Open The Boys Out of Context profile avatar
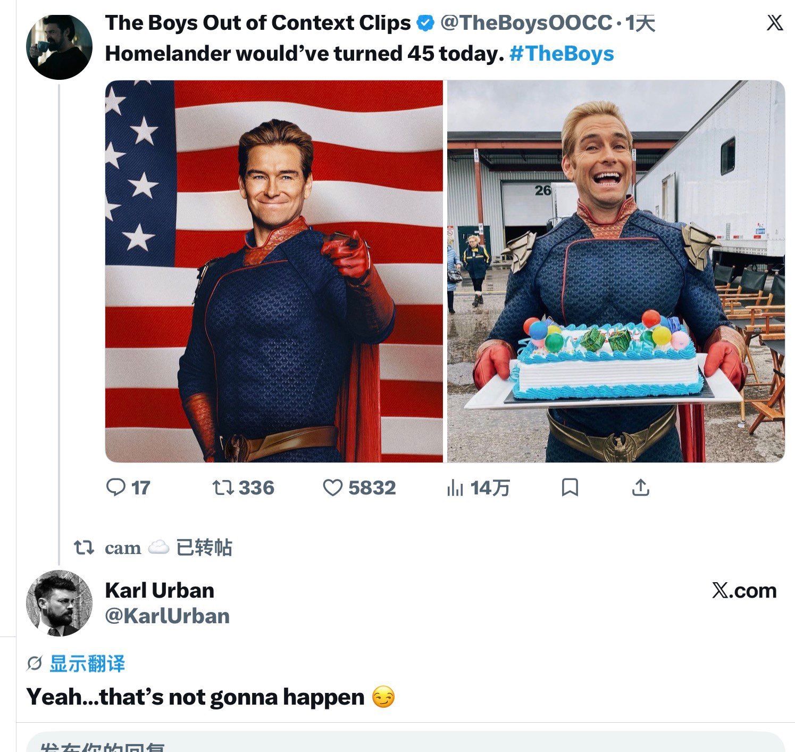Viewport: 795px width, 752px height. [x=59, y=47]
